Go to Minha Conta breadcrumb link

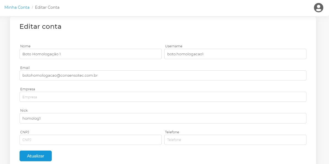point(17,7)
